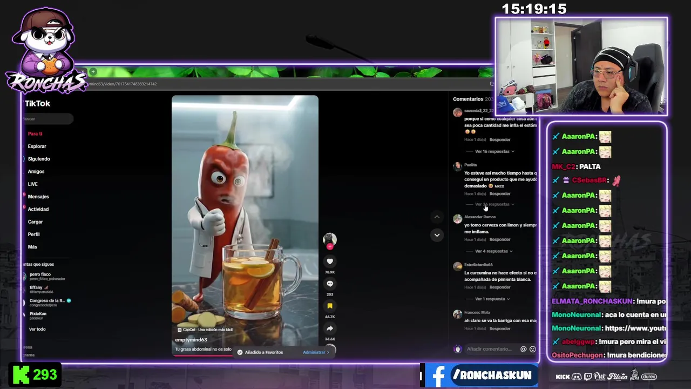Open Congreso de la R... account
Screen dimensions: 691x389
(46, 303)
